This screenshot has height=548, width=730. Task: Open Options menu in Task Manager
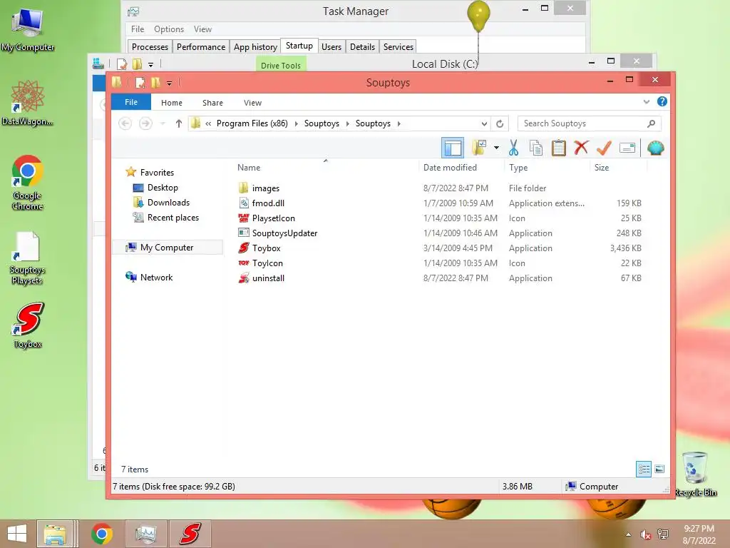168,29
